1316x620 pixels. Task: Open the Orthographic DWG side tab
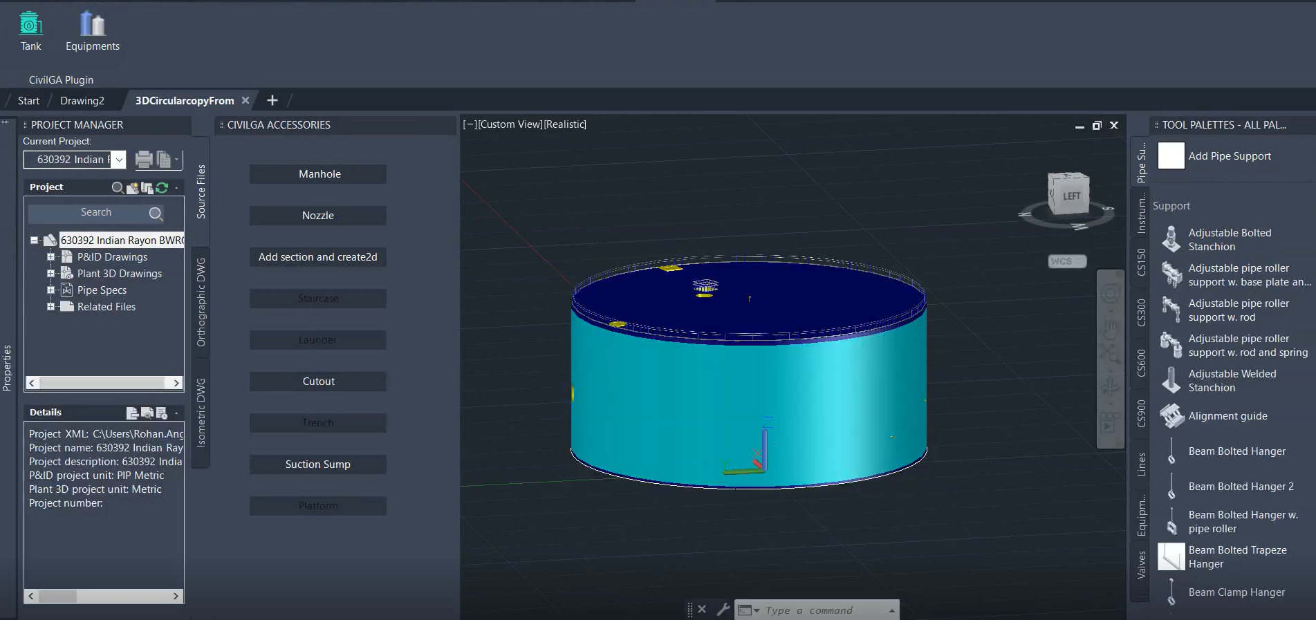click(201, 302)
